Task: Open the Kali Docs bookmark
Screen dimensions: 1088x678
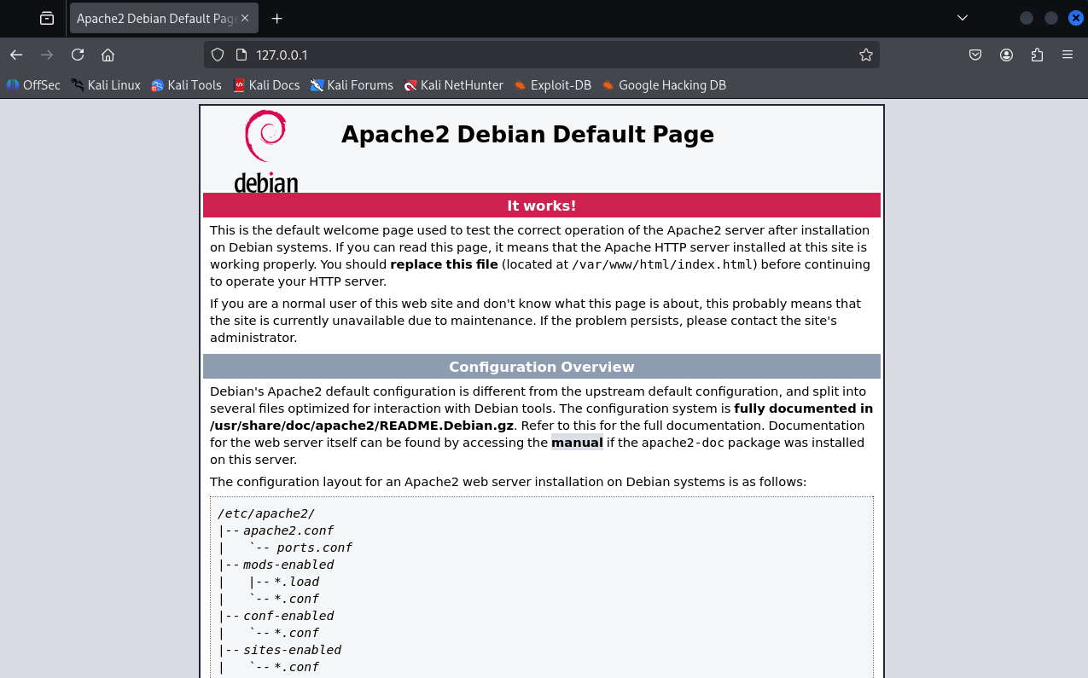Action: [x=266, y=85]
